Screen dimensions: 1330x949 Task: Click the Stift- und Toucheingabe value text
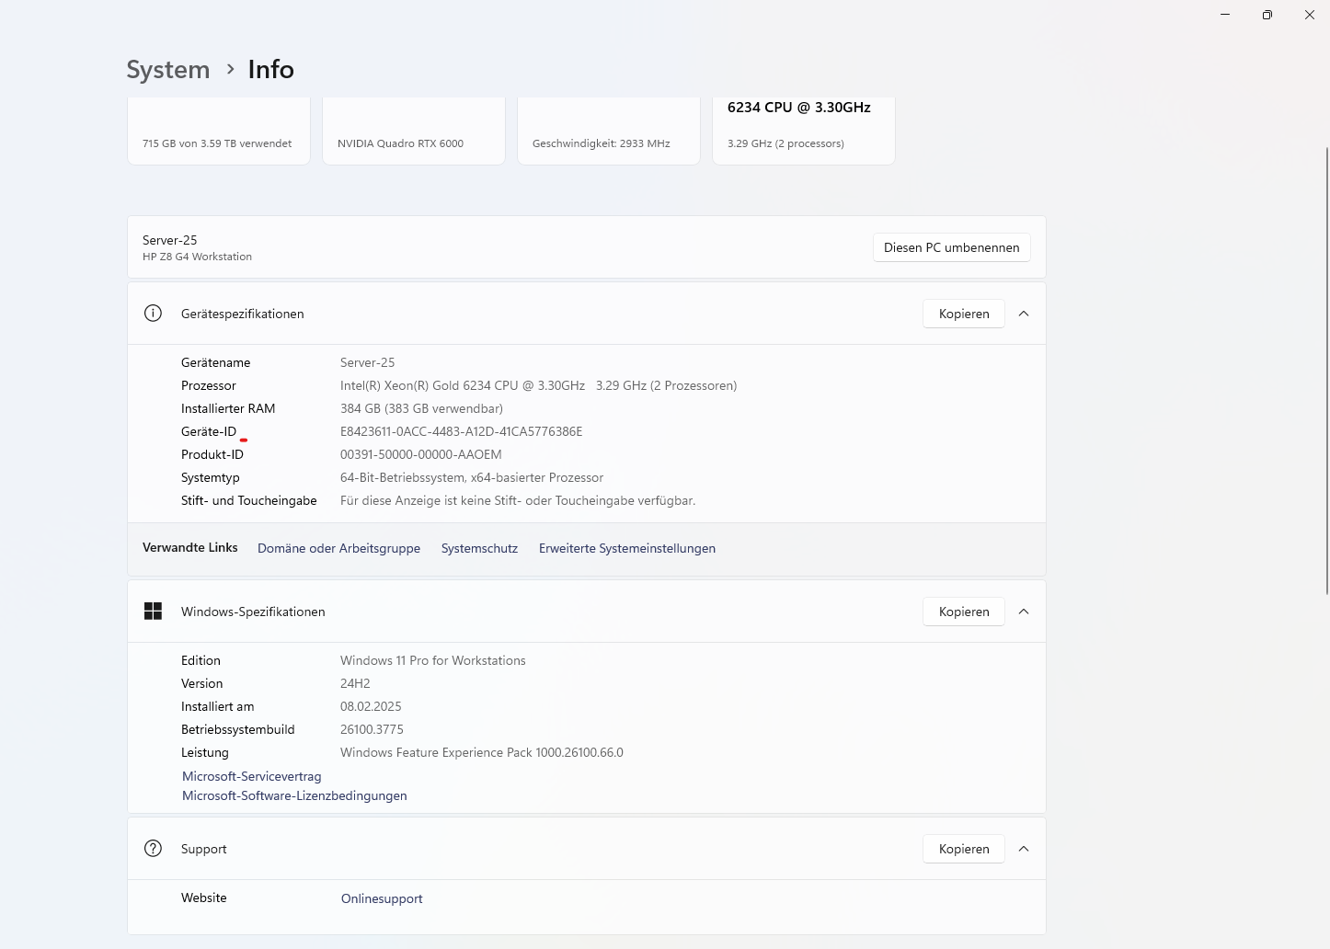518,500
